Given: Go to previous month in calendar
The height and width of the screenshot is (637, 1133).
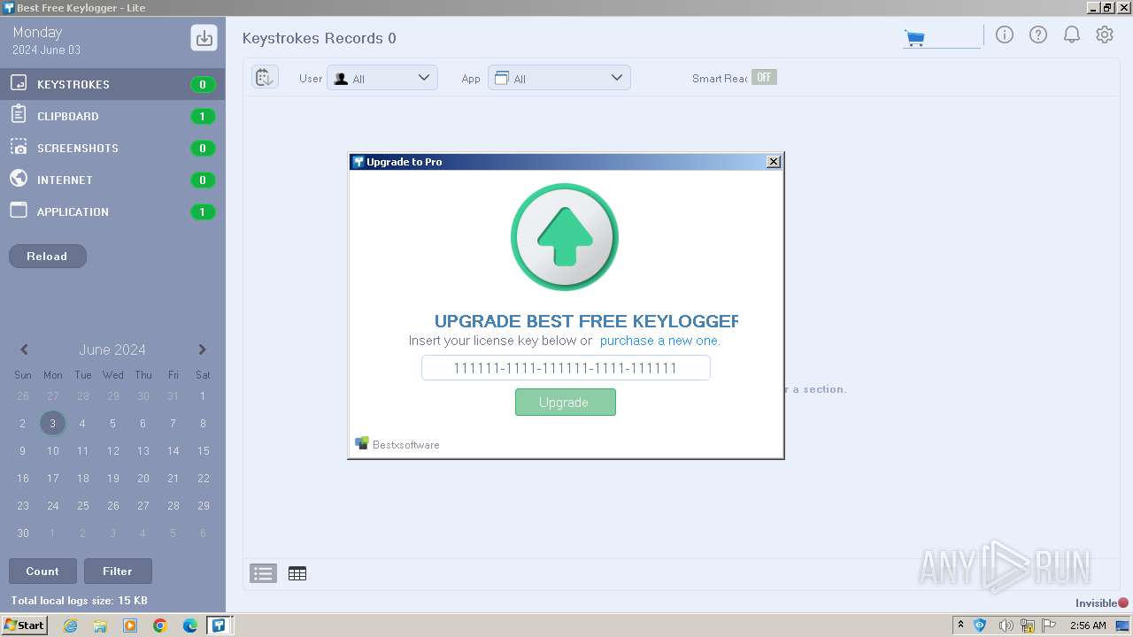Looking at the screenshot, I should [24, 349].
